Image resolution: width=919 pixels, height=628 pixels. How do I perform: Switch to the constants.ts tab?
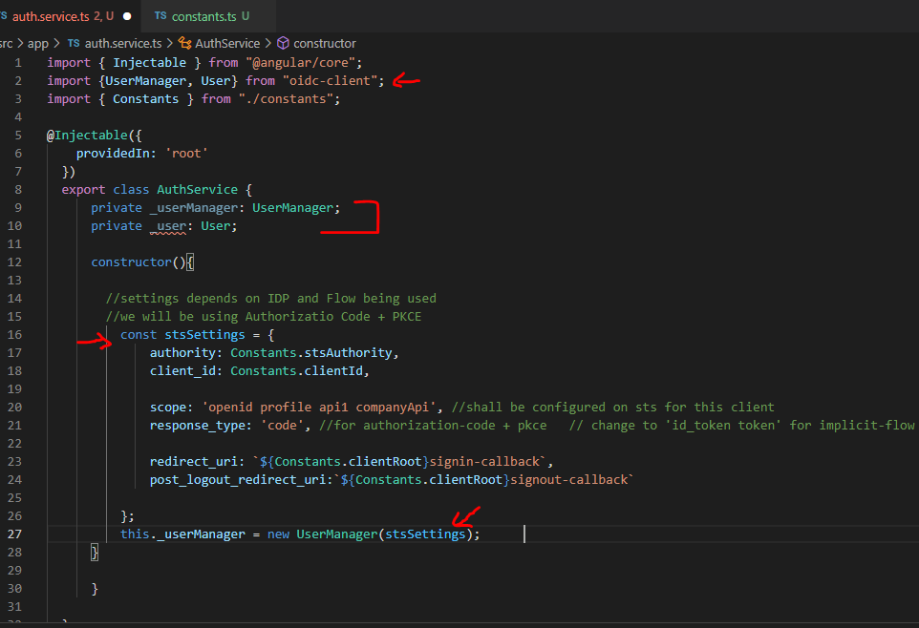click(x=203, y=16)
